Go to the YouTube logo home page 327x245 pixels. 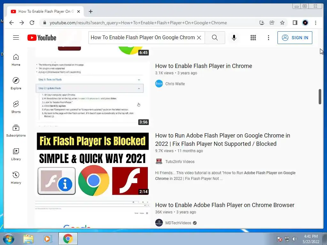(x=42, y=38)
